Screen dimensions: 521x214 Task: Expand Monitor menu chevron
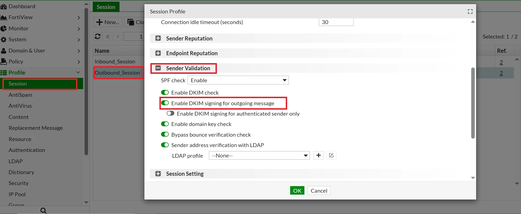coord(79,29)
